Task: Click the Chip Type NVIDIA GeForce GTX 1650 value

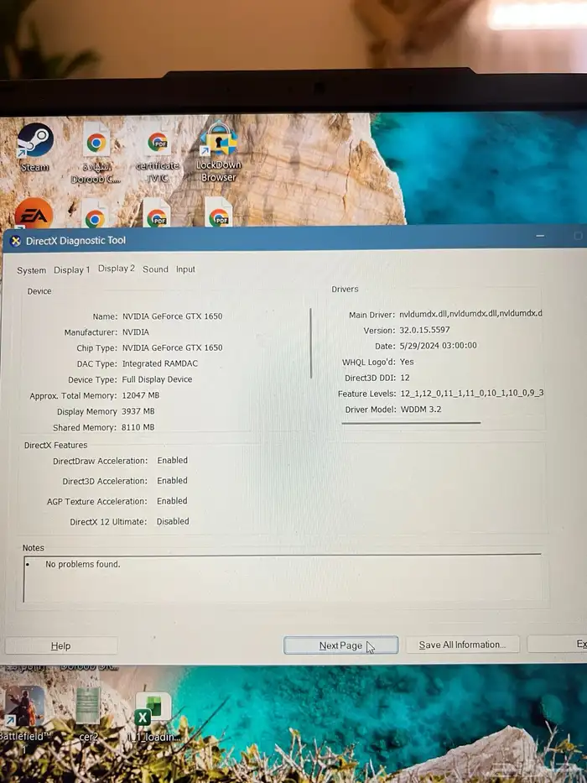Action: [x=172, y=348]
